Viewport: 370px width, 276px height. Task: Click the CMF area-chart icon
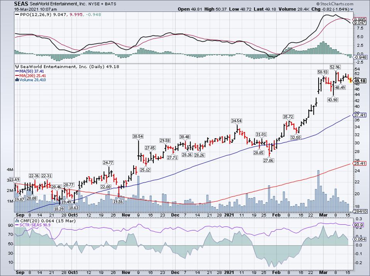click(17, 221)
